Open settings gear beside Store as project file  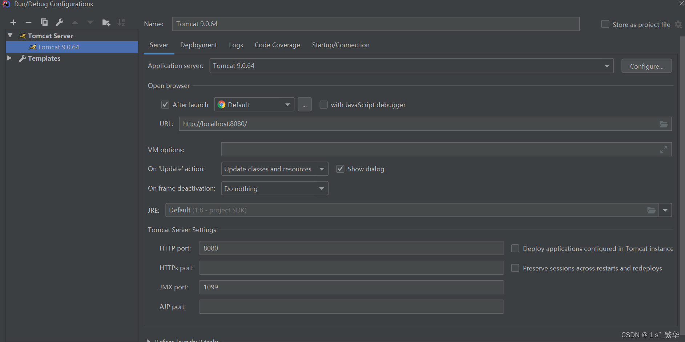coord(678,24)
